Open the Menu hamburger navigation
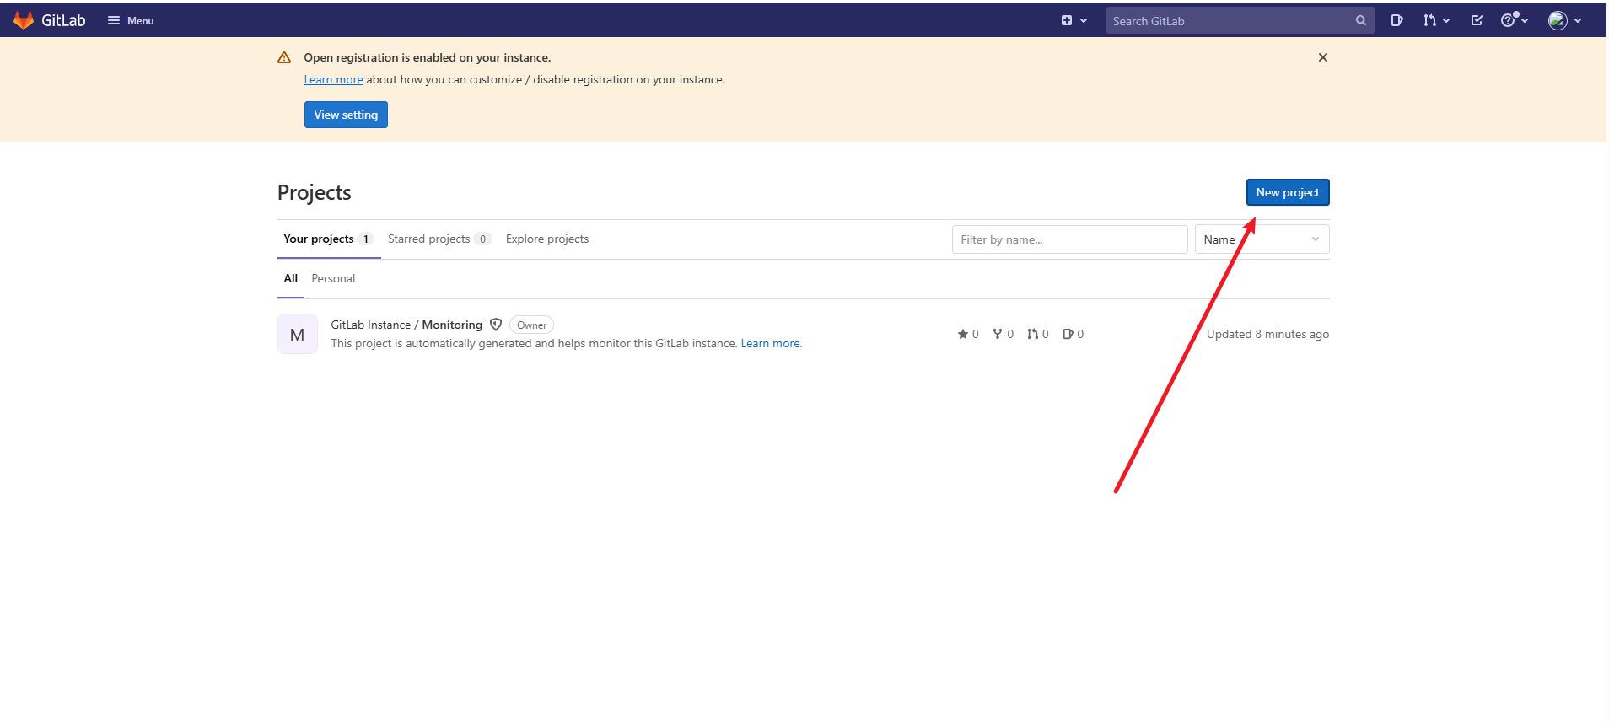The image size is (1609, 725). pyautogui.click(x=131, y=20)
